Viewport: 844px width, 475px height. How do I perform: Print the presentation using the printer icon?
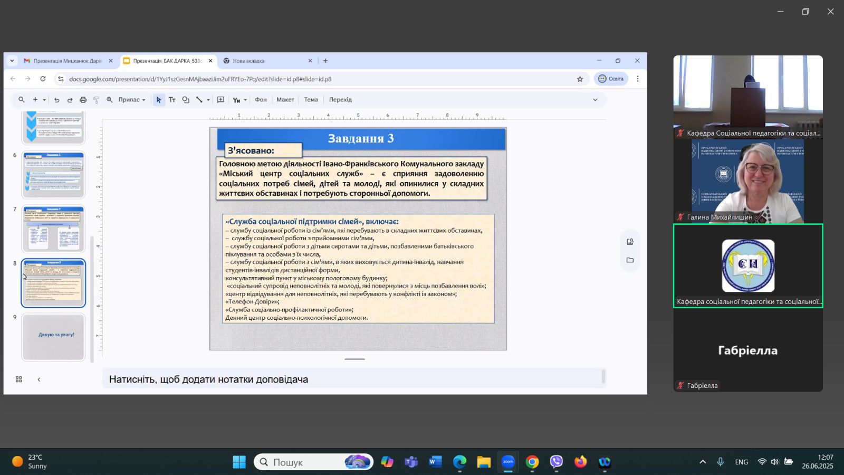(83, 100)
